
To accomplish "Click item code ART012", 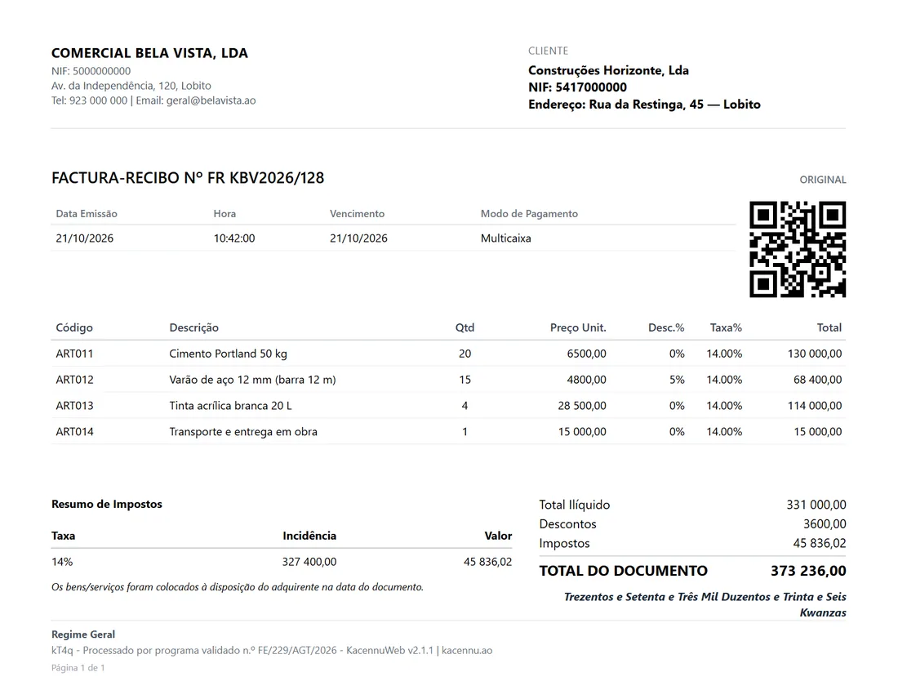I will 74,380.
